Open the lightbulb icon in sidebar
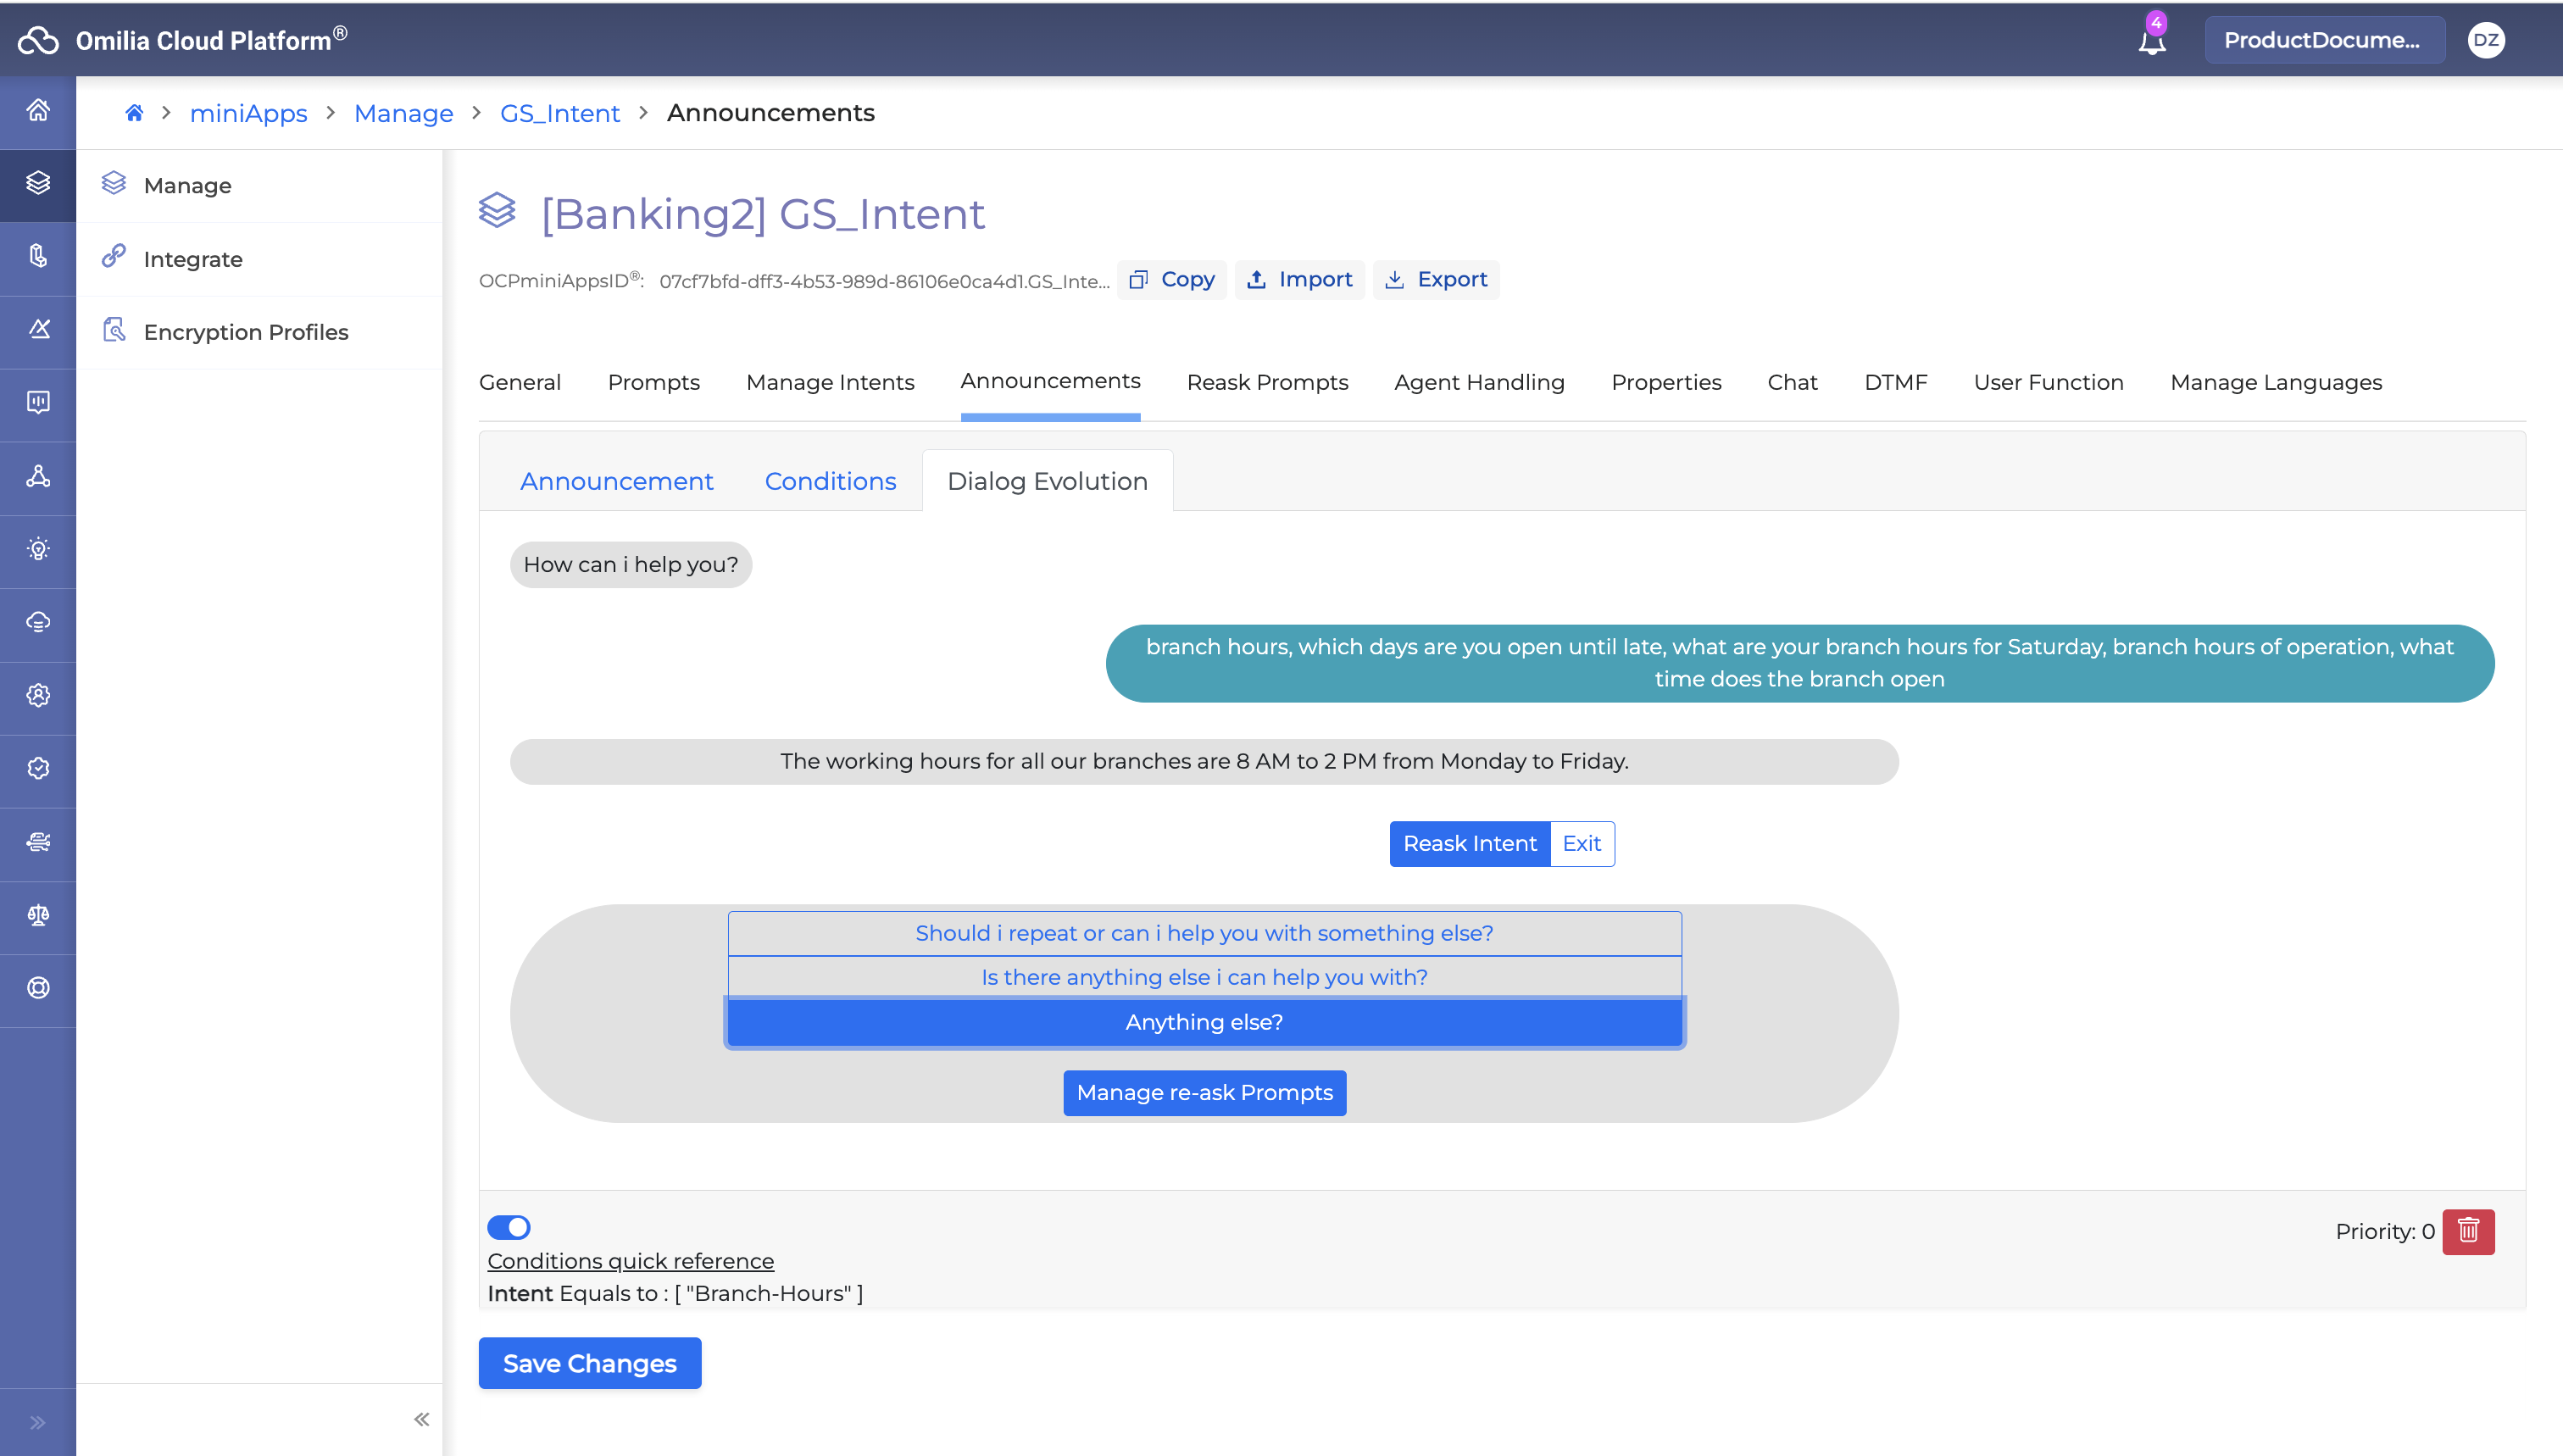2563x1456 pixels. tap(38, 549)
